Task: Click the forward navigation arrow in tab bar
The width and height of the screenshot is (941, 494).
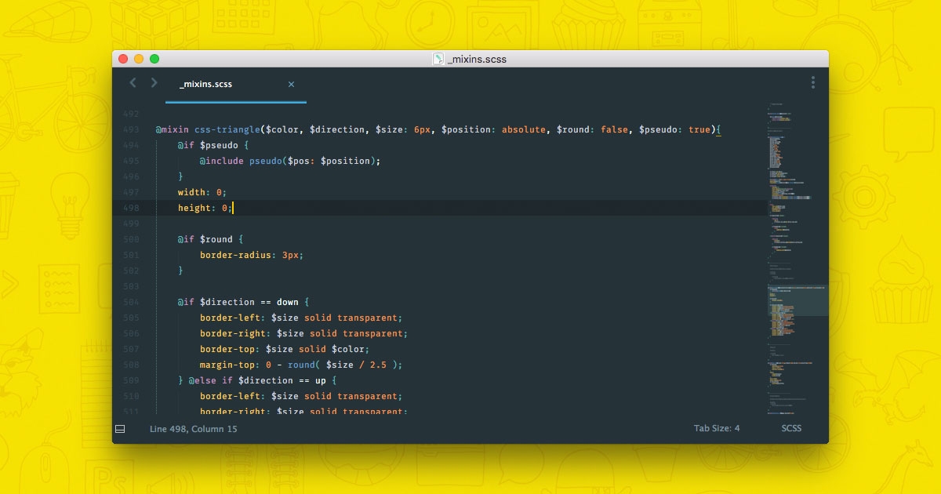Action: [x=154, y=83]
